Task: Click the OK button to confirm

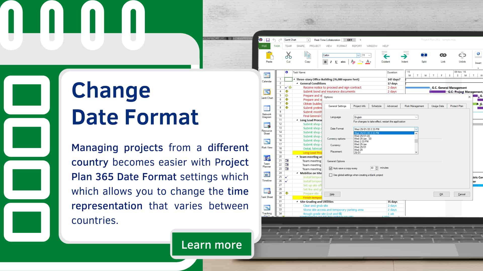Action: point(441,194)
